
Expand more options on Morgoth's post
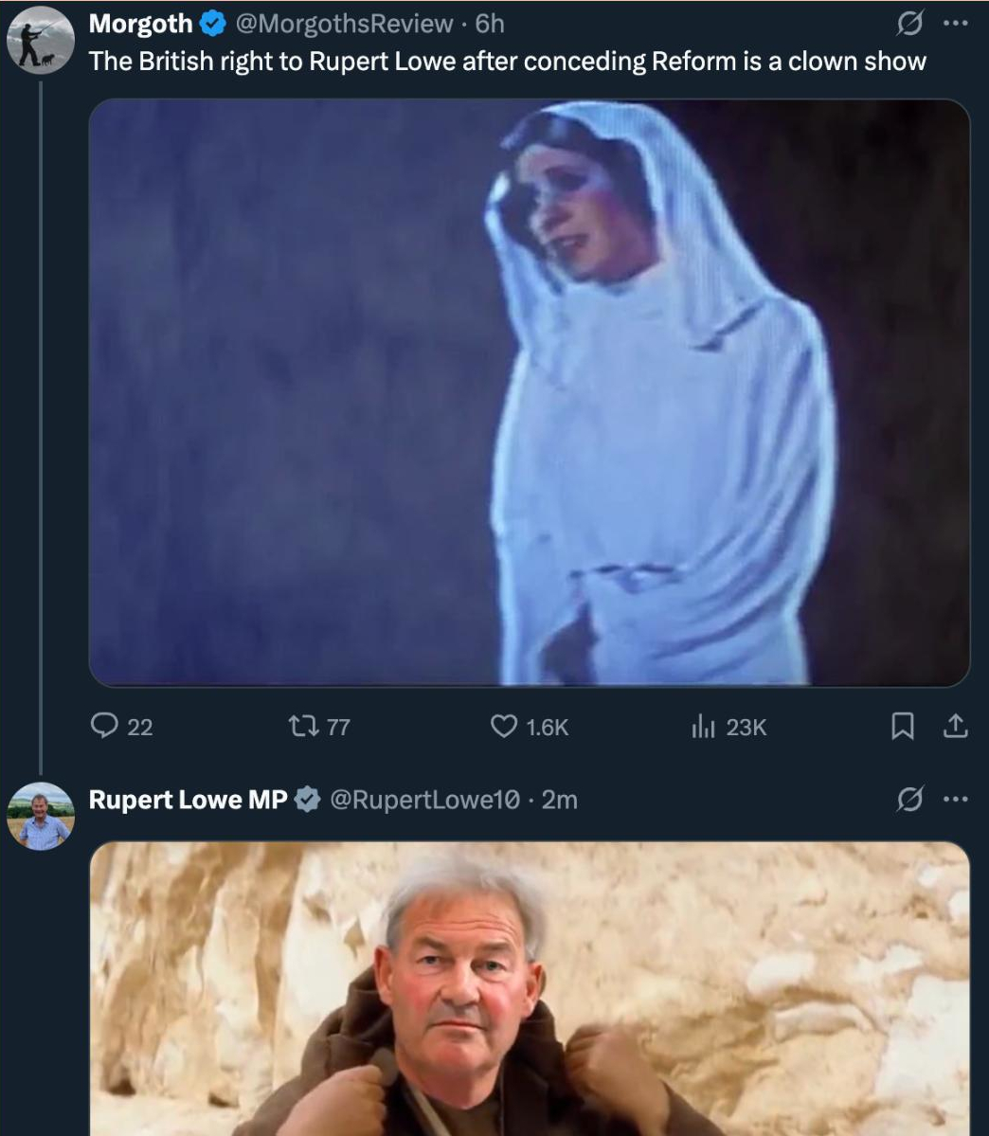(x=955, y=24)
